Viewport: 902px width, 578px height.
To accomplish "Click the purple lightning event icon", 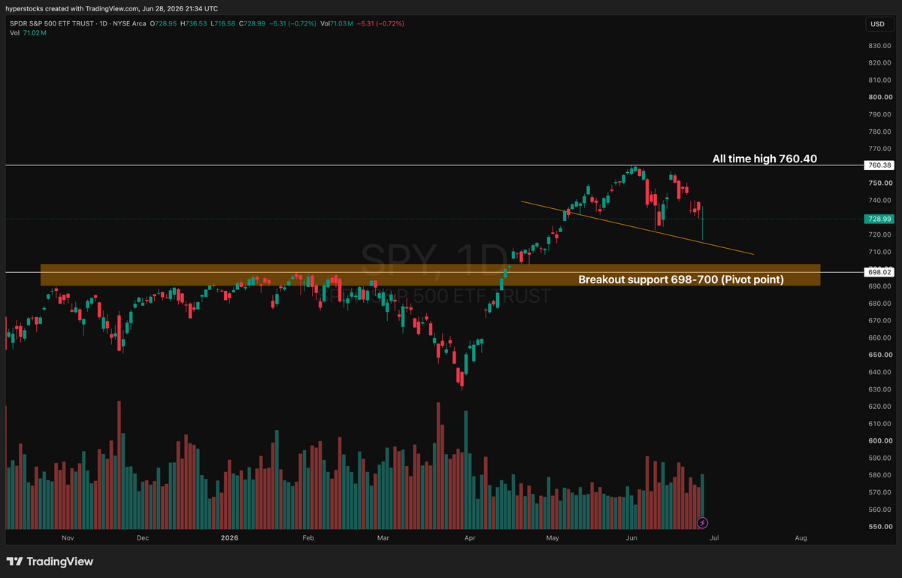I will click(x=703, y=522).
